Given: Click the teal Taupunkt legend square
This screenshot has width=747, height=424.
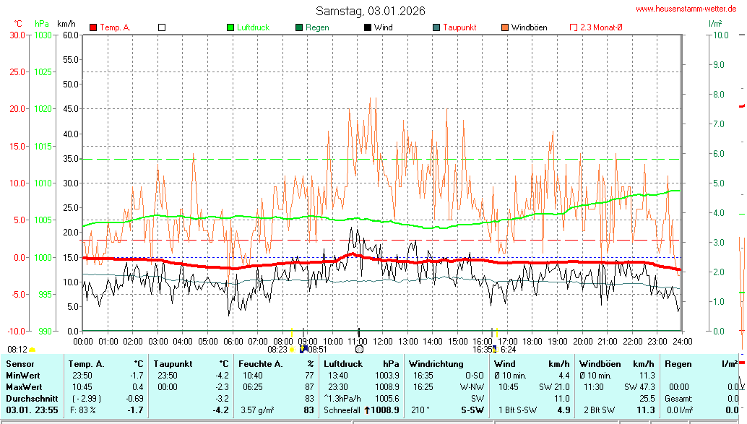Looking at the screenshot, I should point(436,27).
